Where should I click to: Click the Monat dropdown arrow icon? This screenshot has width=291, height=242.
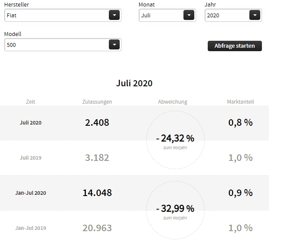[189, 15]
